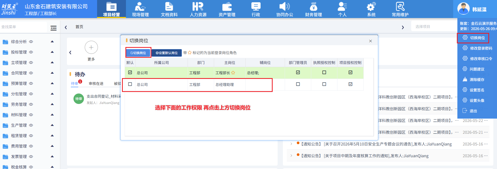The image size is (497, 169).
Task: Expand the 劳务管理 menu arrow
Action: (52, 104)
